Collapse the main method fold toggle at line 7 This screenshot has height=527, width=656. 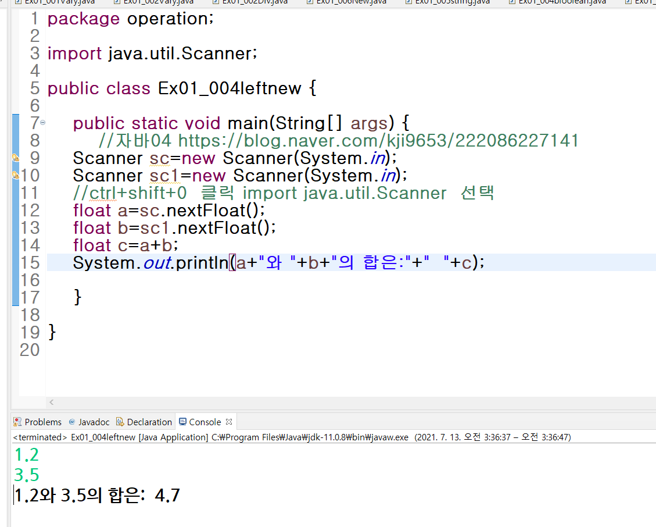[x=42, y=123]
